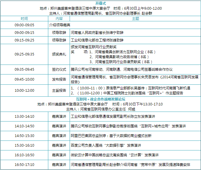Screen dimensions: 201x170
Task: Click the 介绍领导嘉宾 cell
Action: point(60,25)
